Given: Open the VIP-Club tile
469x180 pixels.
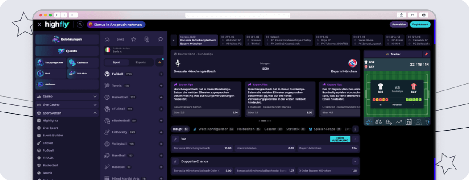Looking at the screenshot, I should (x=83, y=74).
